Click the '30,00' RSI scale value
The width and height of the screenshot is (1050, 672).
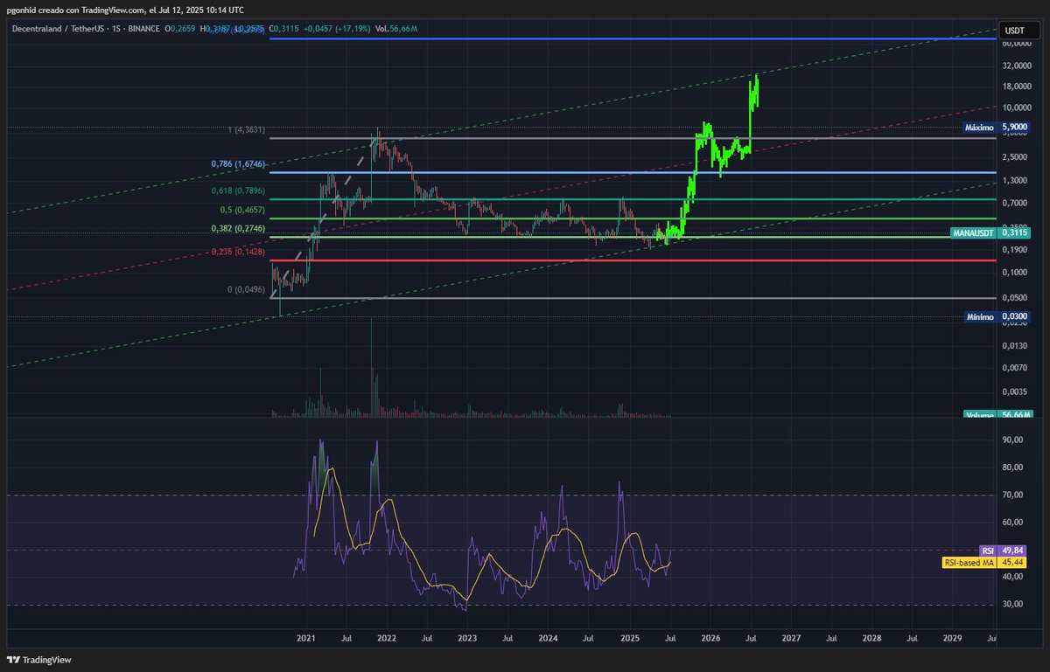[1012, 605]
